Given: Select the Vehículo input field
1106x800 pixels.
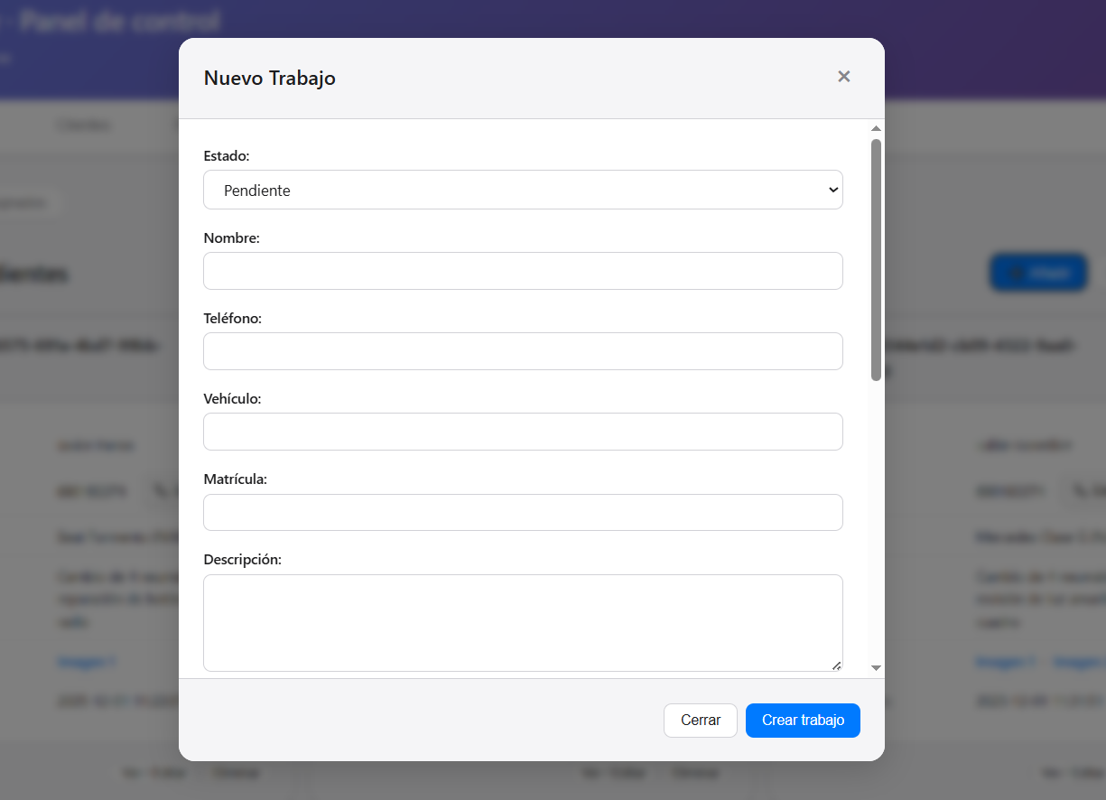Looking at the screenshot, I should (x=523, y=432).
